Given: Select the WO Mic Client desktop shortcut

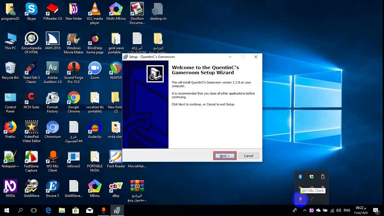Looking at the screenshot, I should [x=52, y=161].
